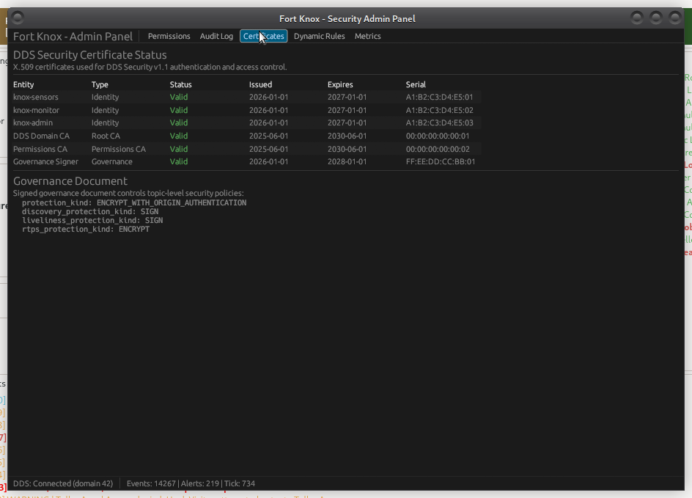
Task: Select the Certificates tab
Action: [263, 36]
